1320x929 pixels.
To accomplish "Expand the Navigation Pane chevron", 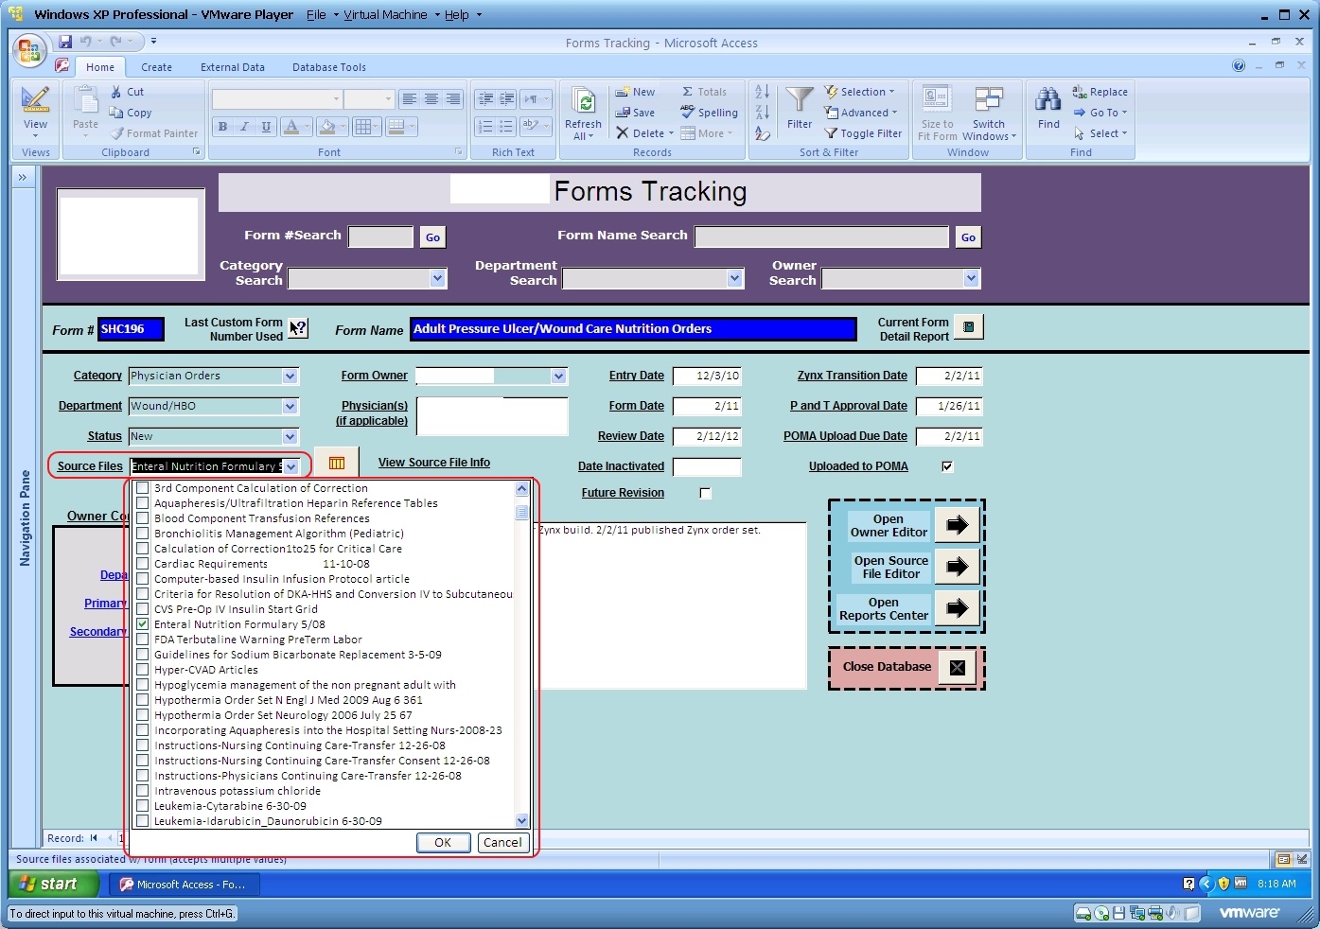I will [x=22, y=177].
